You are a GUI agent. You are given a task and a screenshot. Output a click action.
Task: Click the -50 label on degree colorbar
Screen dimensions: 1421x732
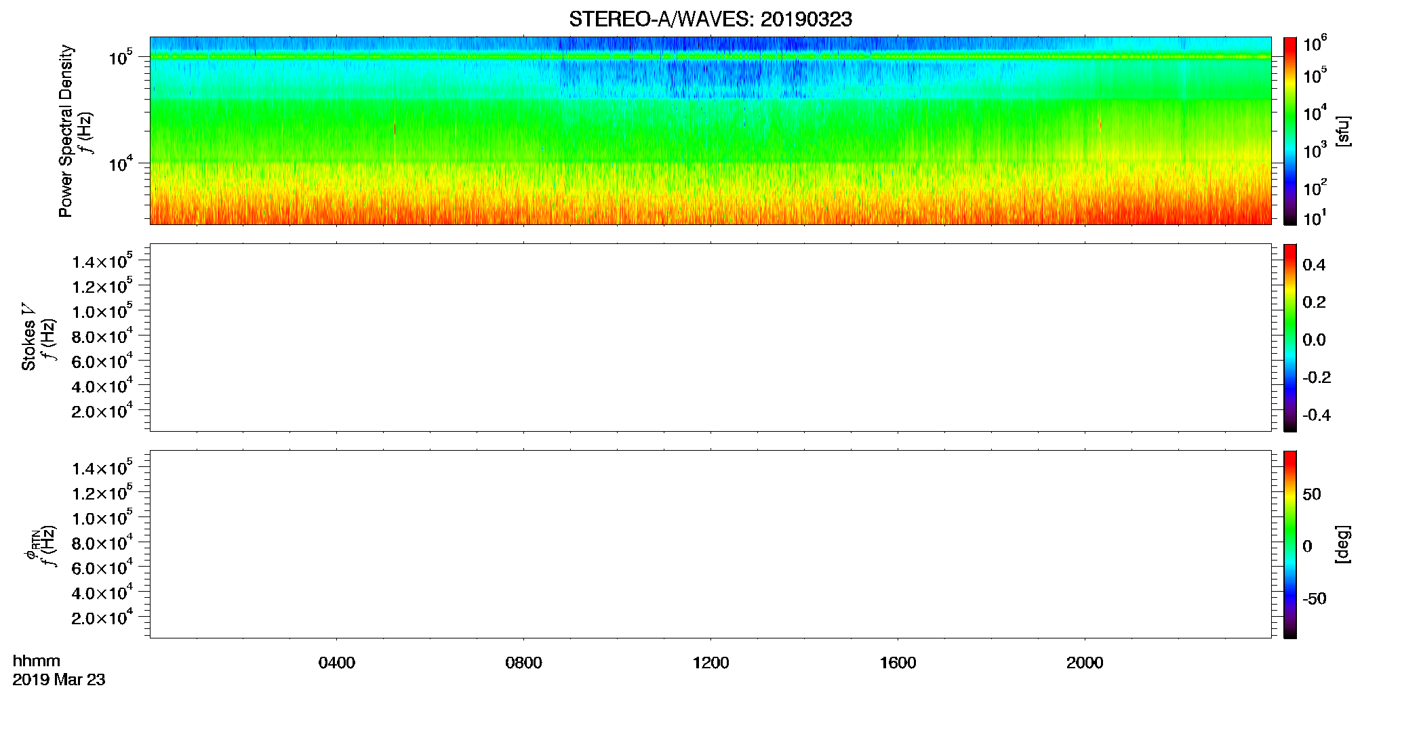(1315, 598)
